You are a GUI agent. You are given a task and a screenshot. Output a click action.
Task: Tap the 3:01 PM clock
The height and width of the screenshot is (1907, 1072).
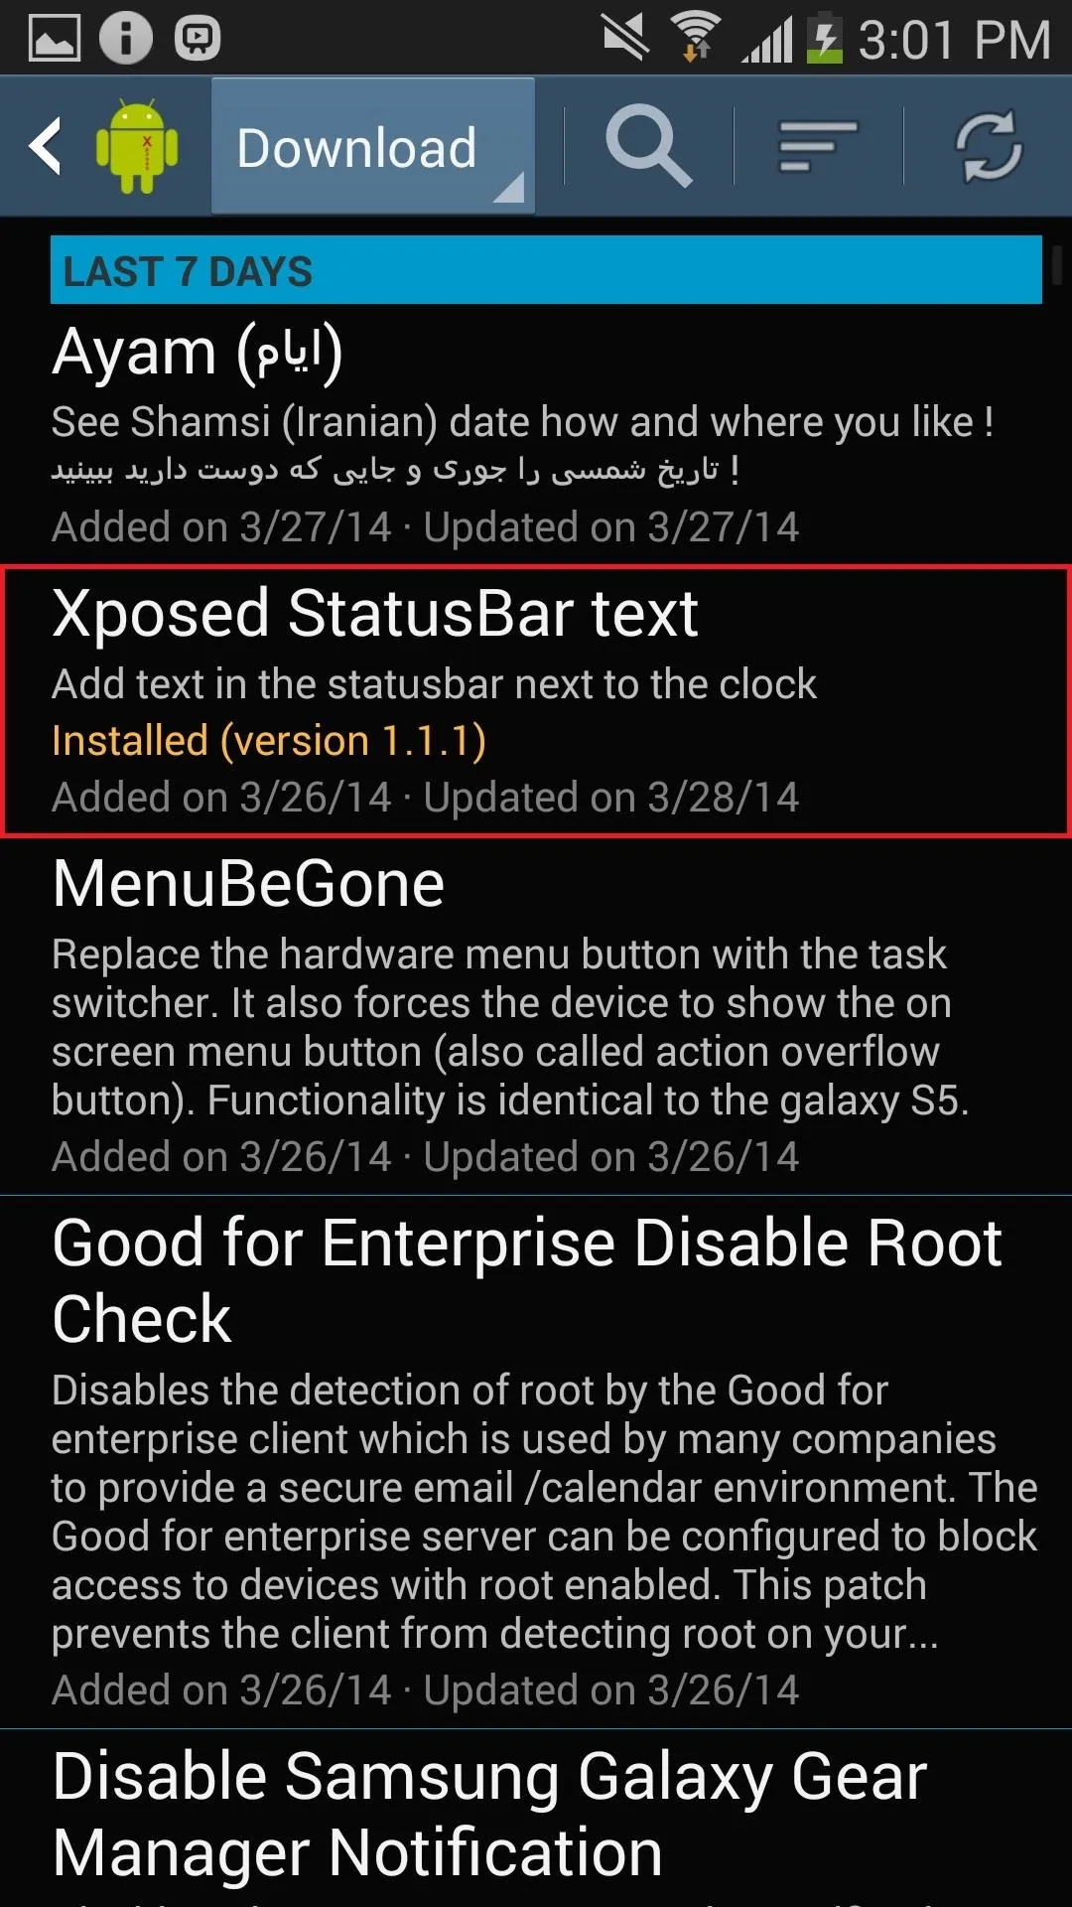(x=954, y=40)
